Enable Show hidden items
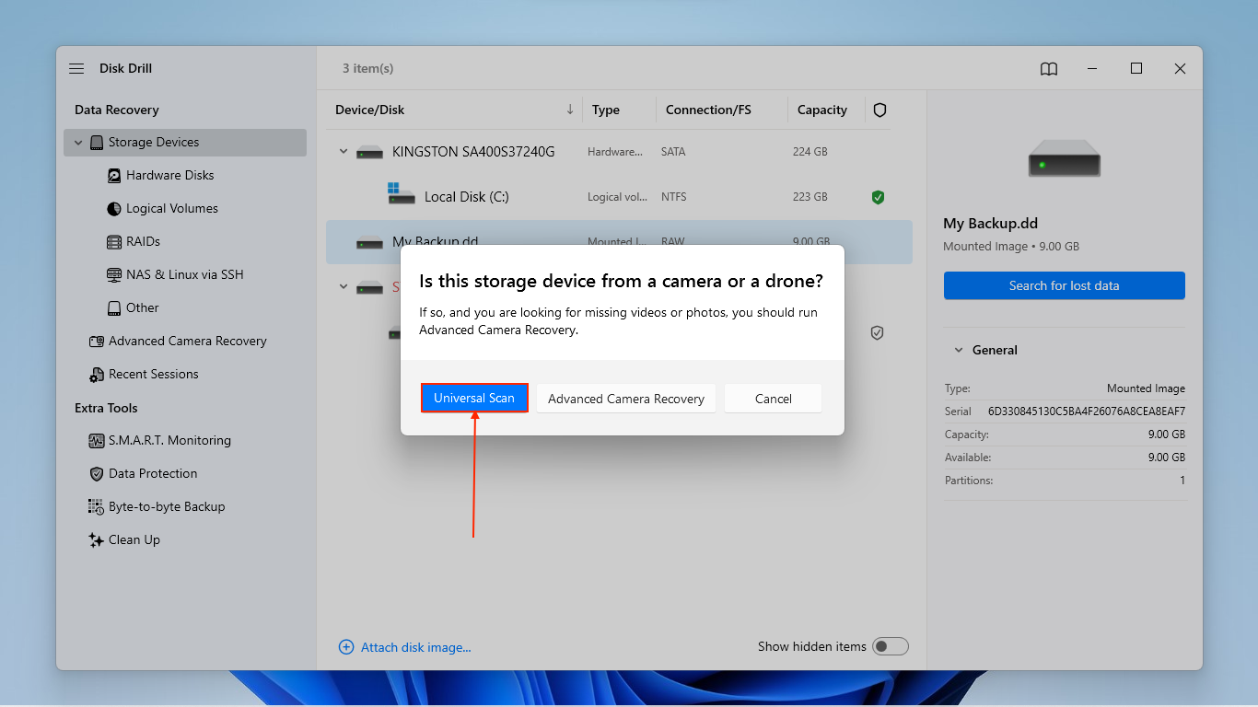Viewport: 1258px width, 707px height. point(890,646)
